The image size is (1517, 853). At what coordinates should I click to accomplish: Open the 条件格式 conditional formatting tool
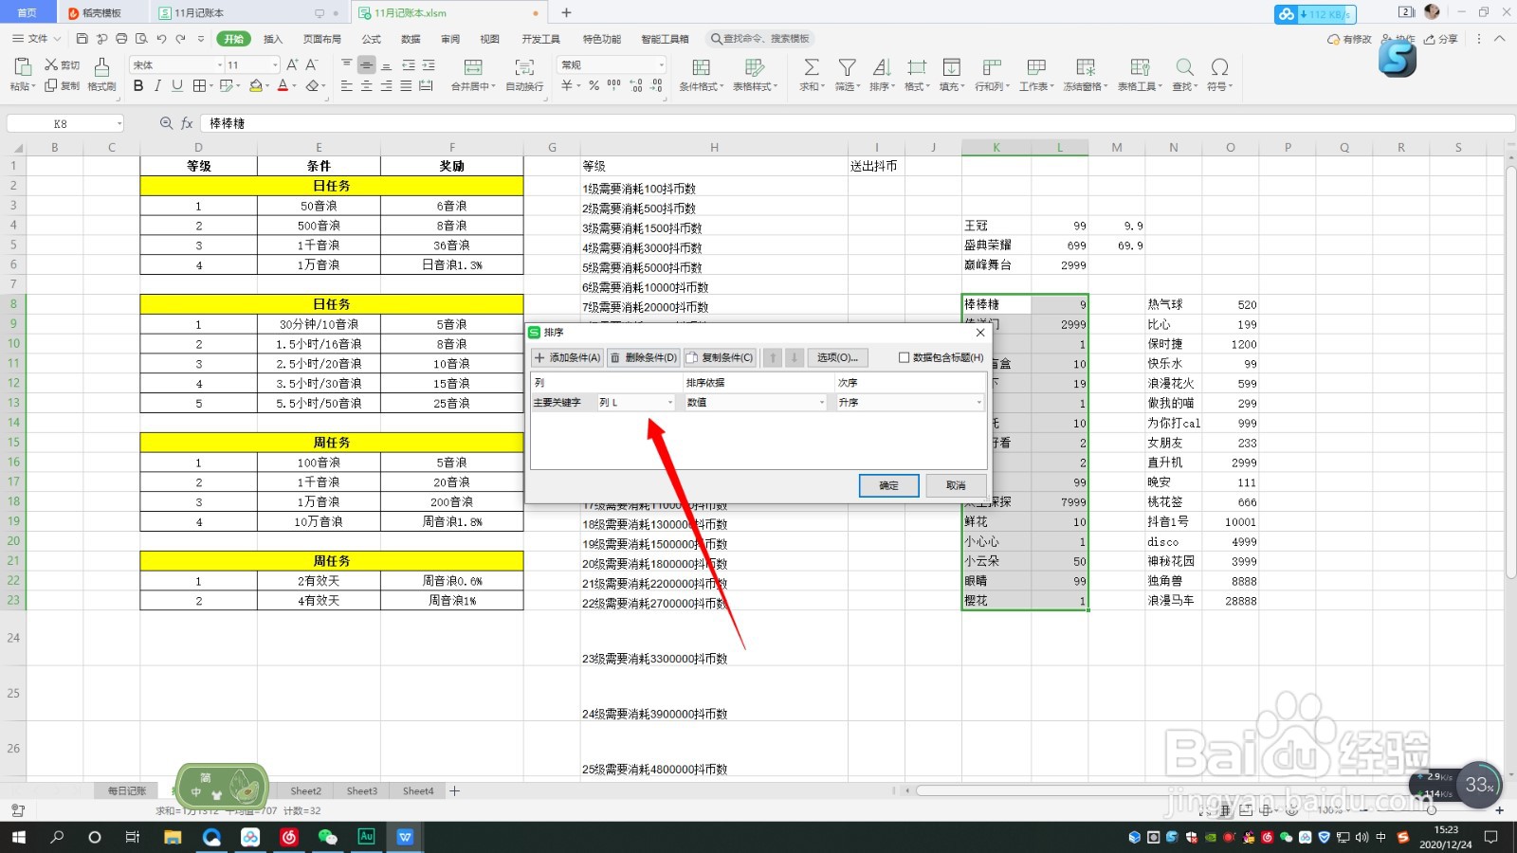pyautogui.click(x=701, y=74)
